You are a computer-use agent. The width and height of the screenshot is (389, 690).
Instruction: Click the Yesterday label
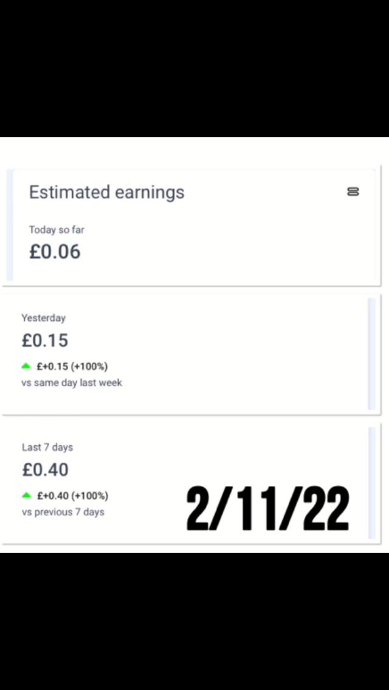tap(43, 318)
